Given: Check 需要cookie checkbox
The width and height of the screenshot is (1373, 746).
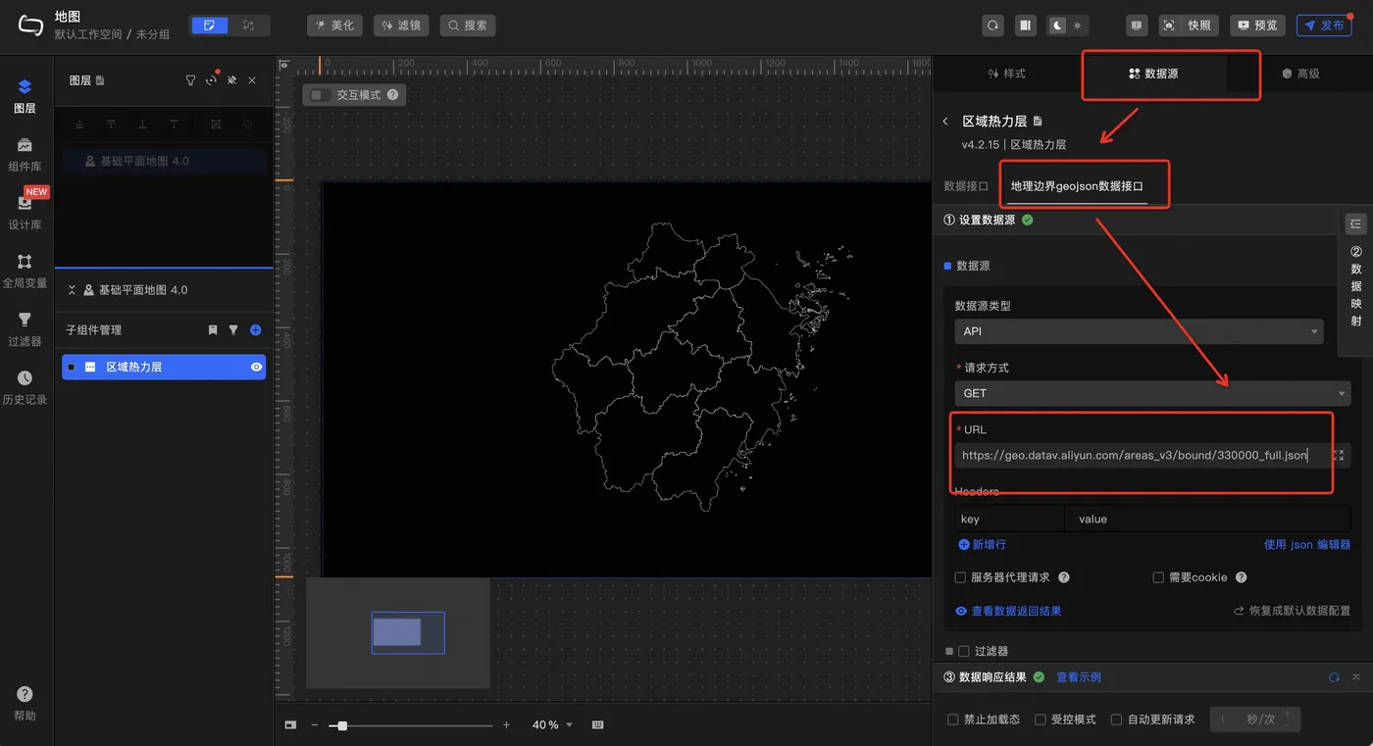Looking at the screenshot, I should [1158, 577].
